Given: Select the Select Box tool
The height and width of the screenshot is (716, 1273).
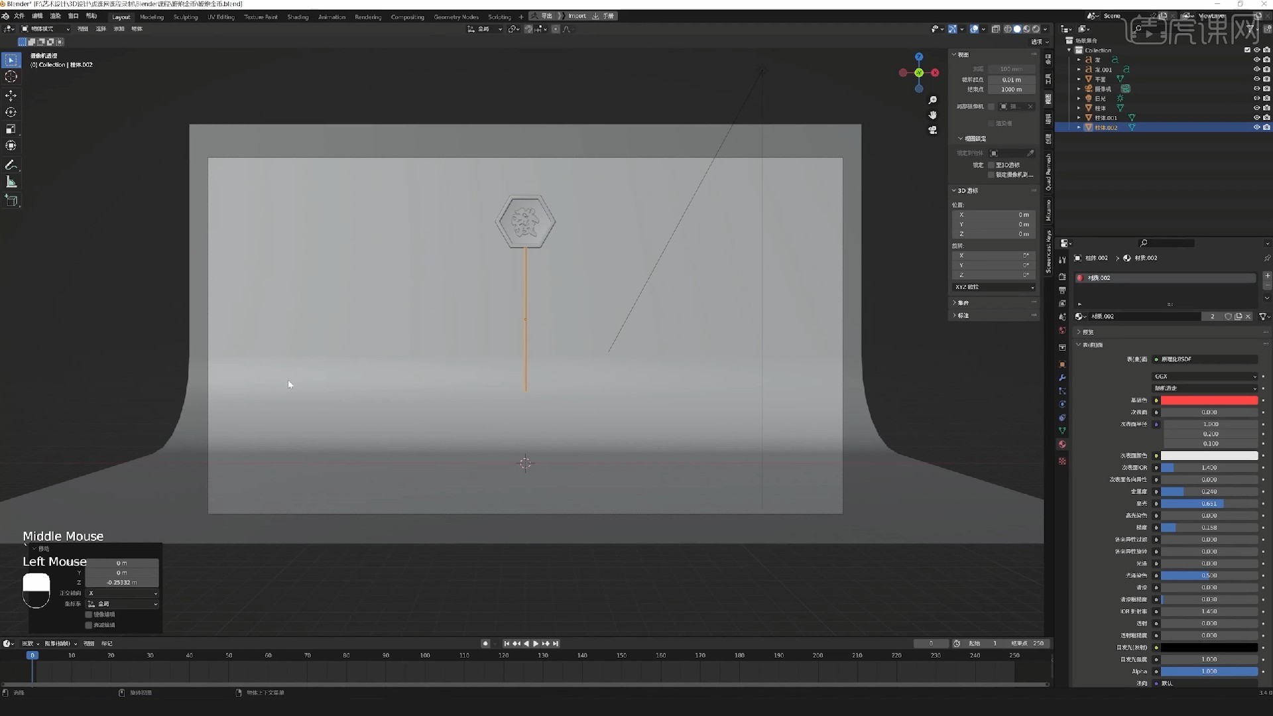Looking at the screenshot, I should pos(11,60).
